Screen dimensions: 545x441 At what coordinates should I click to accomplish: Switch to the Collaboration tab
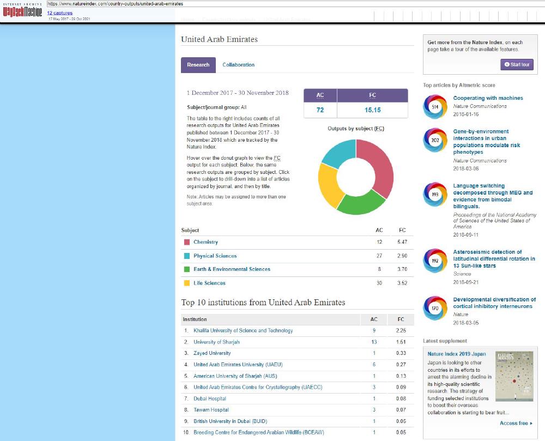coord(239,65)
